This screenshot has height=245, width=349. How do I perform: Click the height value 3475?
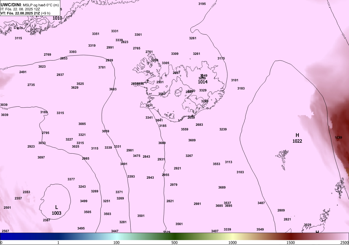point(137,156)
